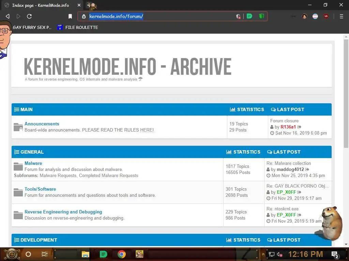The width and height of the screenshot is (349, 261).
Task: Click the green chat-bubble icon in address bar
Action: click(x=249, y=16)
